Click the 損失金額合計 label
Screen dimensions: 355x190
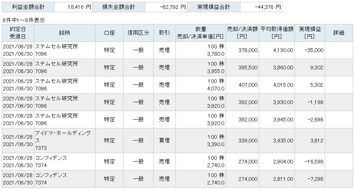119,7
